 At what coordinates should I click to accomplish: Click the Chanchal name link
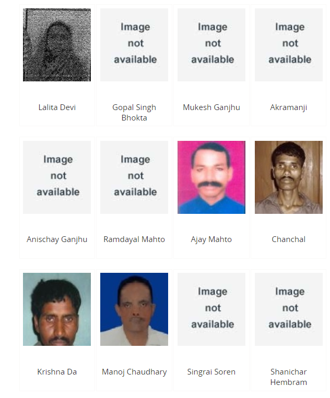click(289, 239)
